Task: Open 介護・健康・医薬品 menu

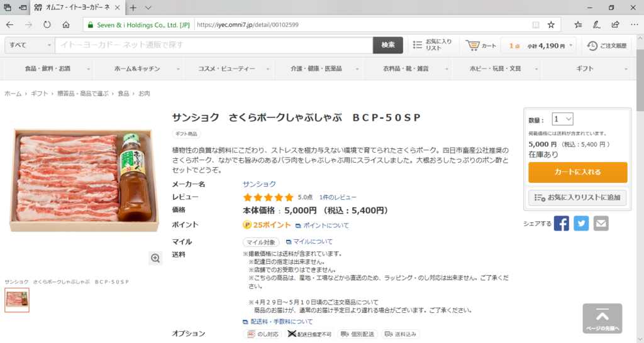Action: pos(318,68)
